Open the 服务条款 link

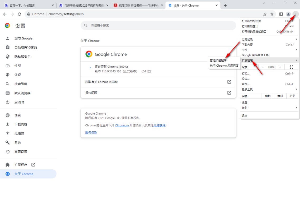click(x=91, y=133)
